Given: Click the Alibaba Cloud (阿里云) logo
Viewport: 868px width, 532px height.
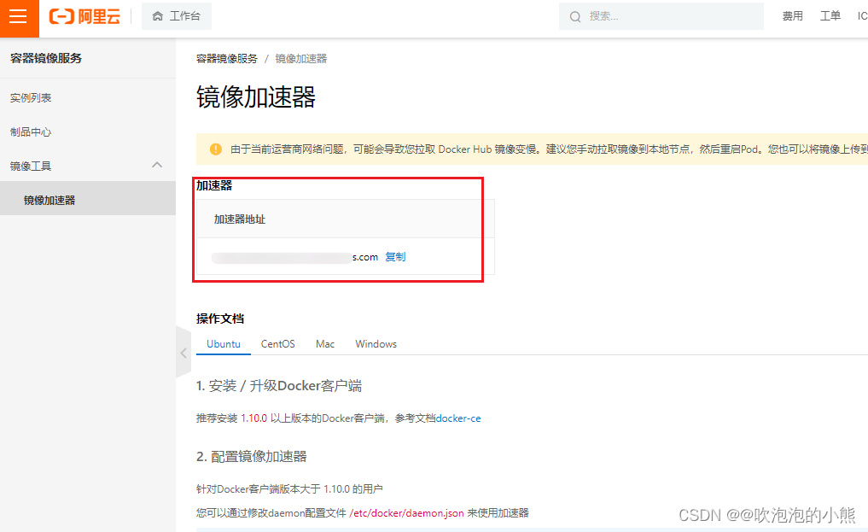Looking at the screenshot, I should coord(84,16).
